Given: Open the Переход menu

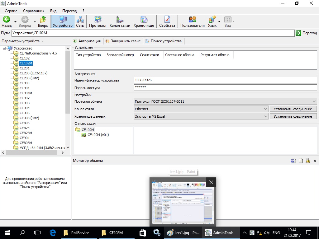Looking at the screenshot, I should click(69, 11).
